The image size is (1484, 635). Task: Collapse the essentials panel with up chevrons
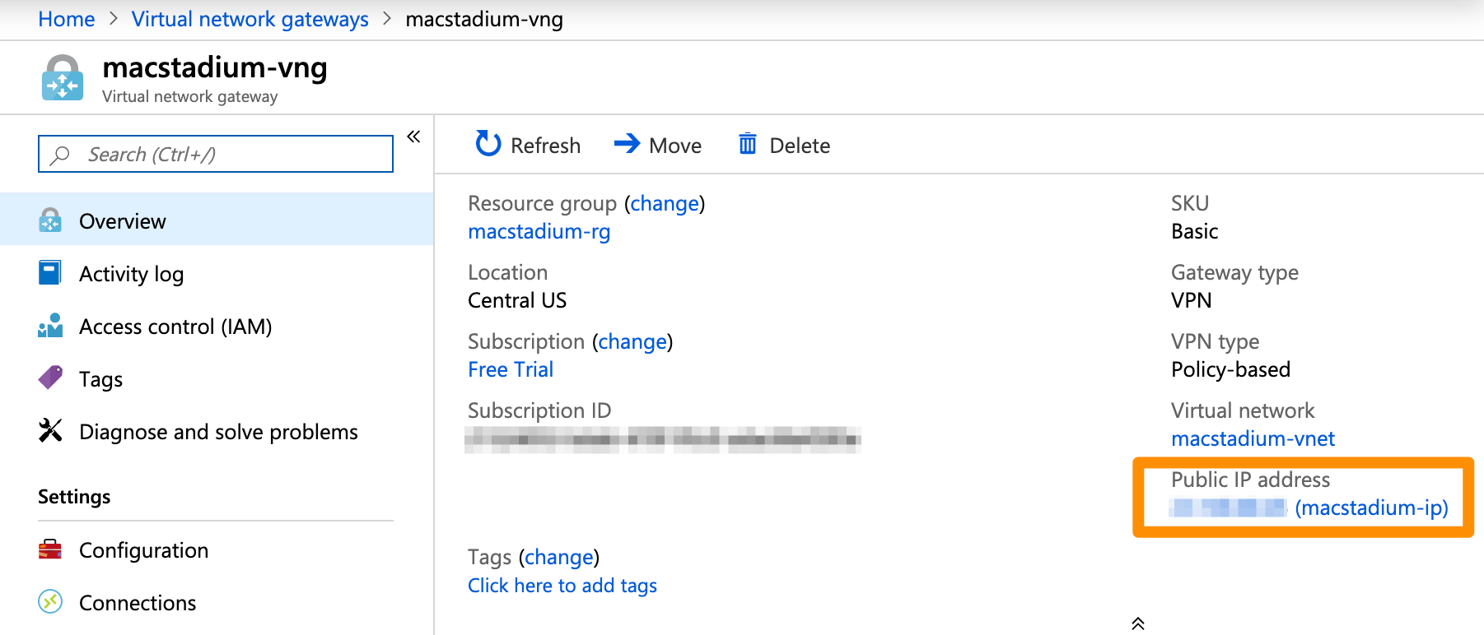click(1138, 623)
